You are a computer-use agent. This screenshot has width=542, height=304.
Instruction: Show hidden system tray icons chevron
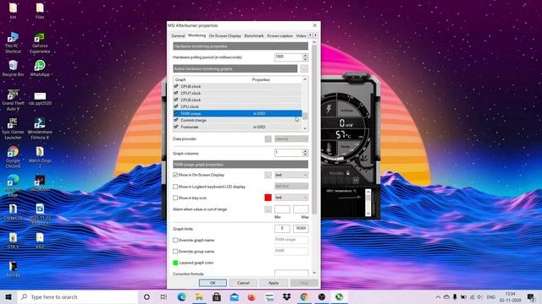point(438,296)
